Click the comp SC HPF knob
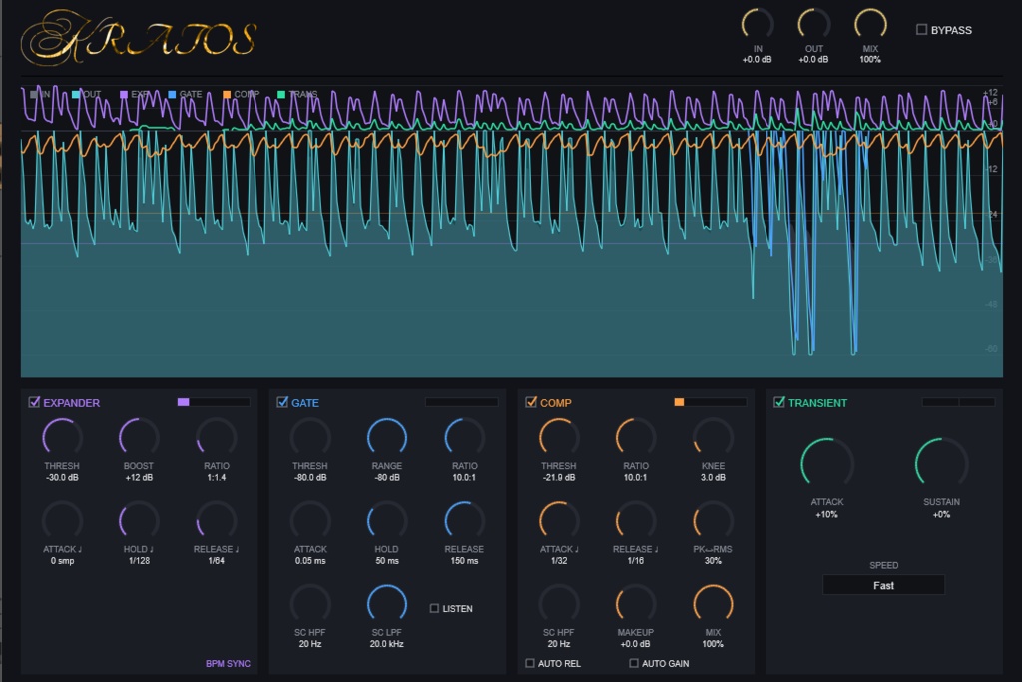The height and width of the screenshot is (682, 1022). click(x=559, y=604)
